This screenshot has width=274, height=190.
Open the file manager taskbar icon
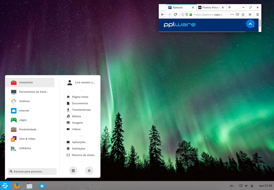[29, 186]
